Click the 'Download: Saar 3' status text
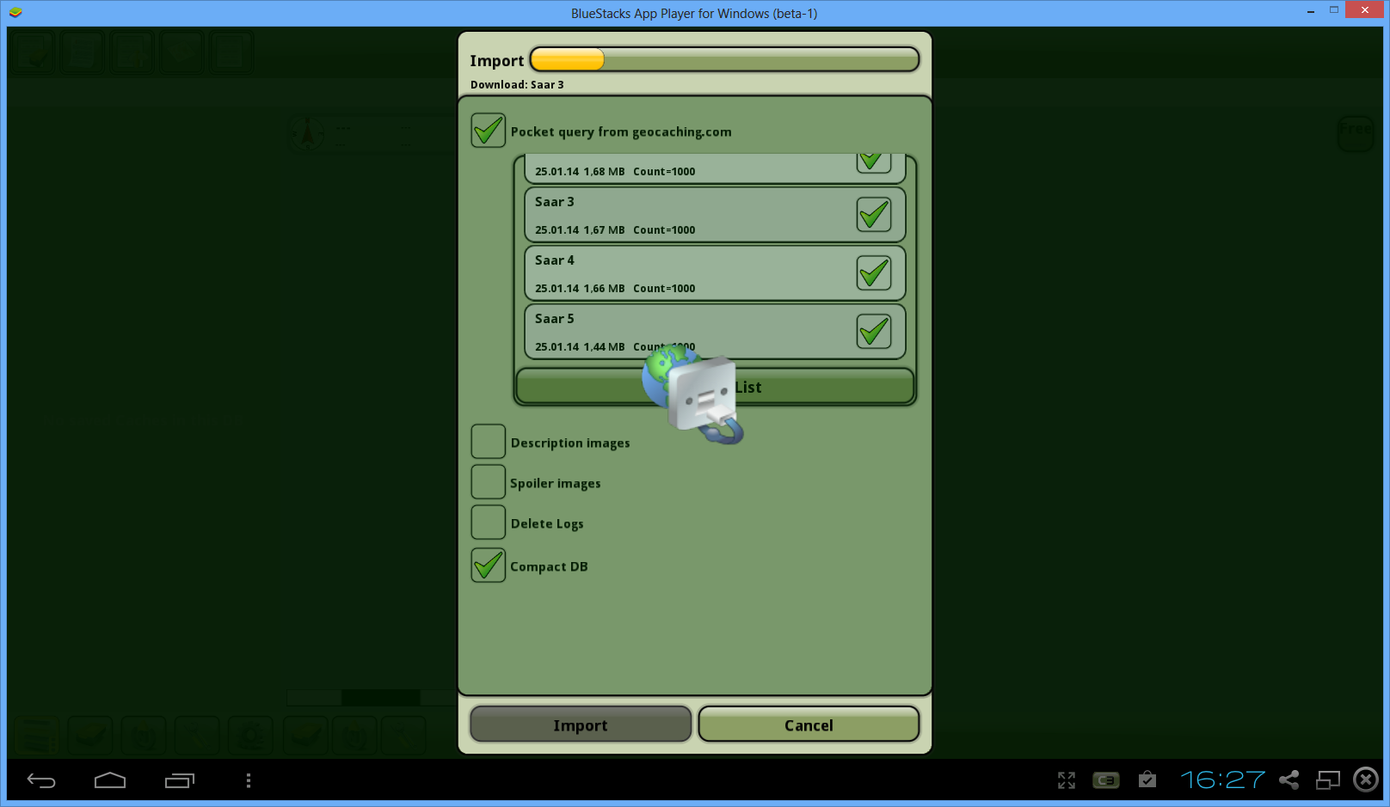This screenshot has width=1390, height=807. pos(517,84)
